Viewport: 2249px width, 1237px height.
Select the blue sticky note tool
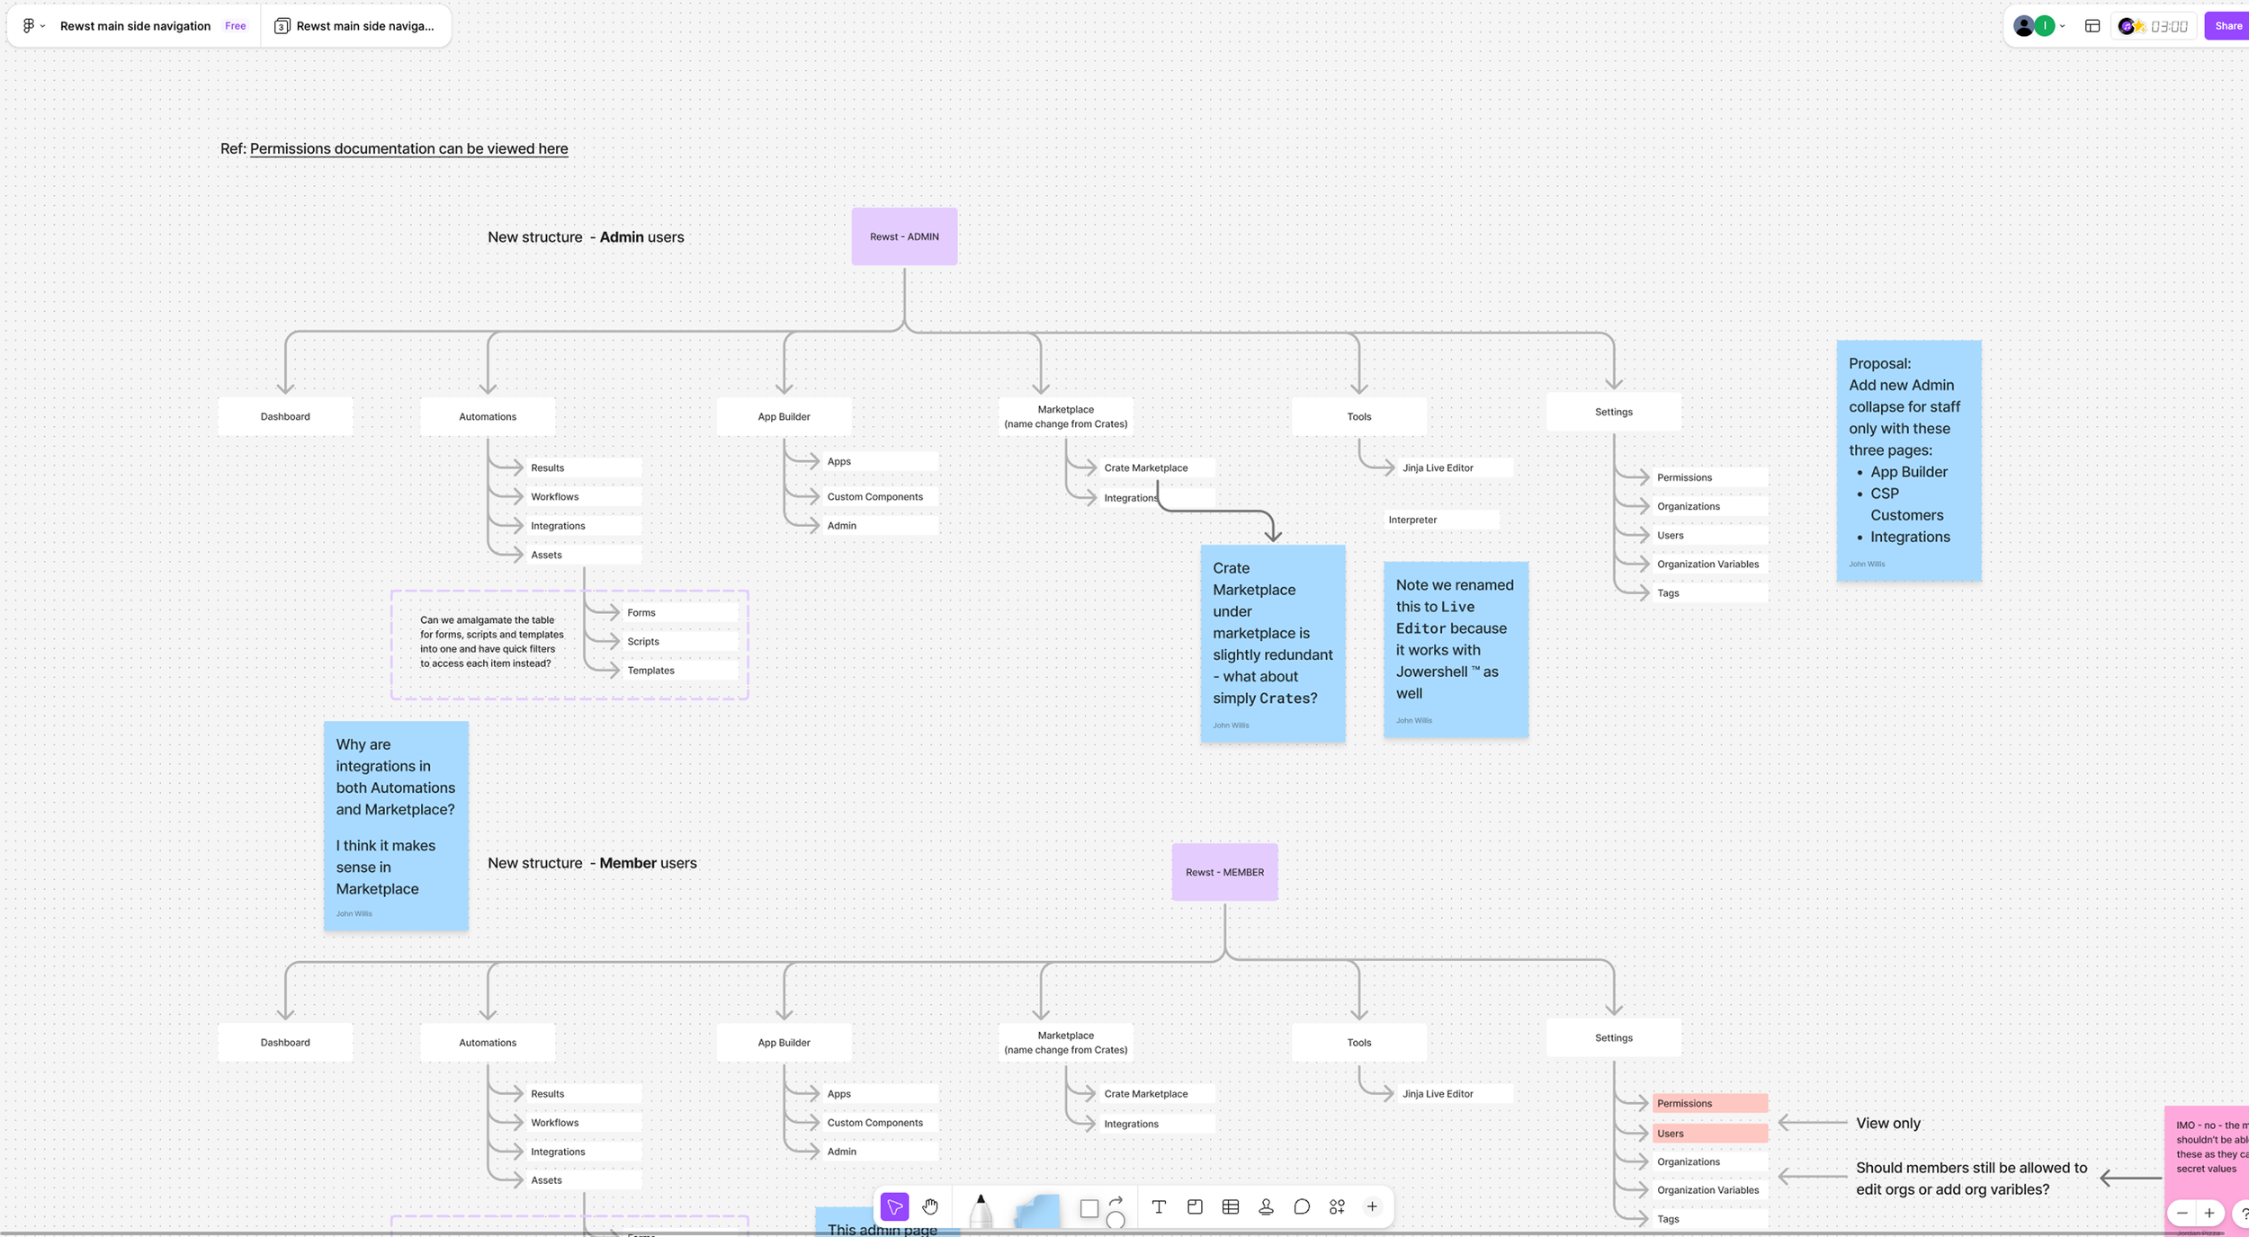(1036, 1210)
